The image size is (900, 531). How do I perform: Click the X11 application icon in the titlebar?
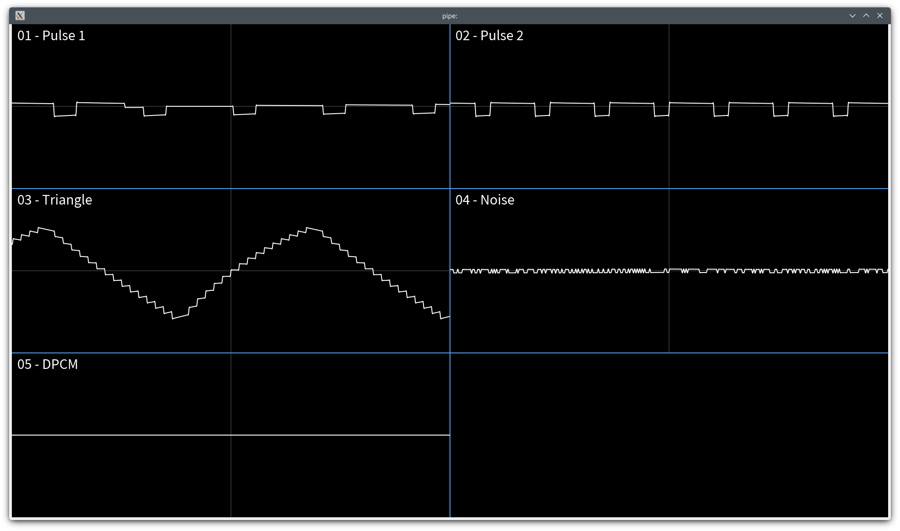[20, 16]
